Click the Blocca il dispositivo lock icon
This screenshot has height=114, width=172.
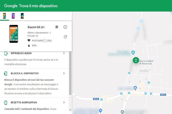click(x=5, y=73)
